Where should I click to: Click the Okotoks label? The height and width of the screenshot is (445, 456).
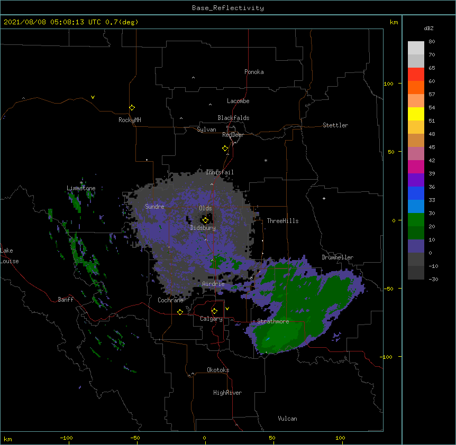coord(218,370)
